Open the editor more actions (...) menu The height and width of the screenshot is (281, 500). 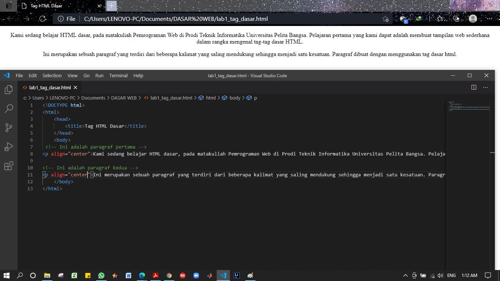[485, 87]
